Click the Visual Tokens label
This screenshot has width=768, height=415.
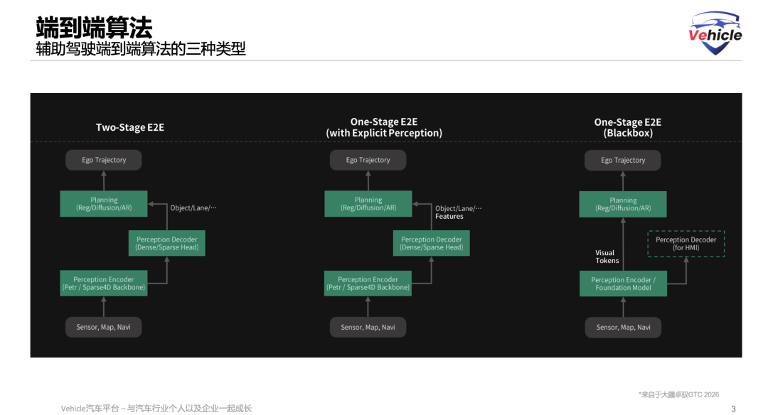(x=607, y=257)
